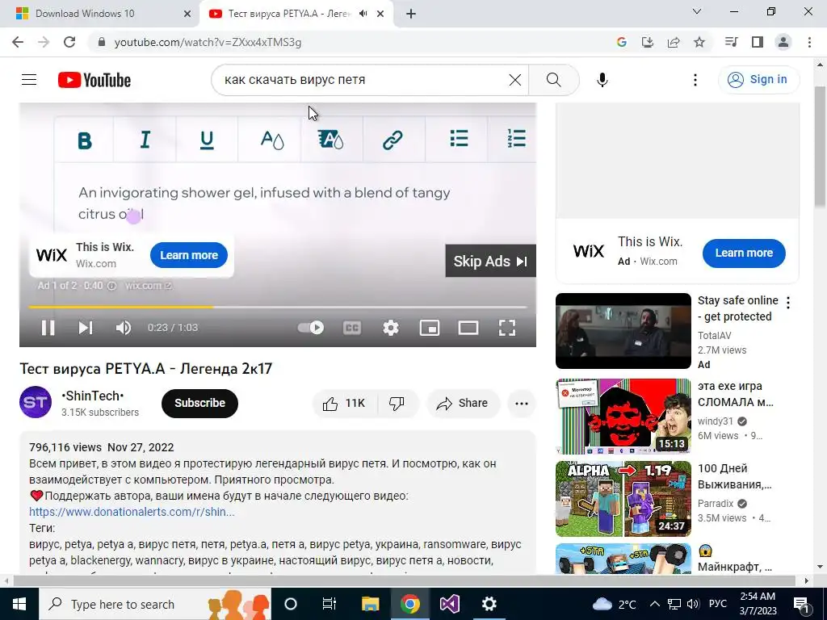Dislike the video with thumbs down

click(x=397, y=404)
